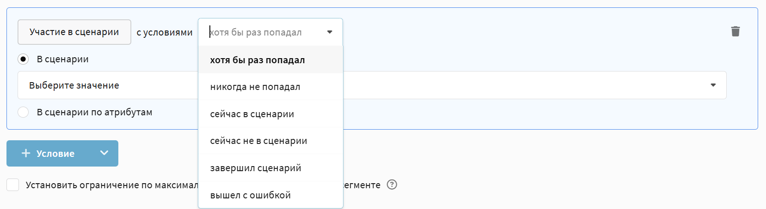Screen dimensions: 766x209
Task: Select the "В сценарии по атрибутам" radio button
Action: (x=23, y=112)
